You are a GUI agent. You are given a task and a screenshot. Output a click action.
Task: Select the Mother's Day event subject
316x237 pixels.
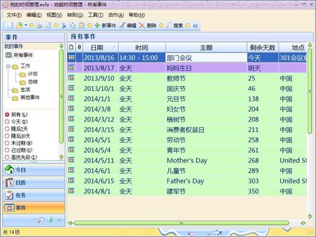(x=187, y=161)
